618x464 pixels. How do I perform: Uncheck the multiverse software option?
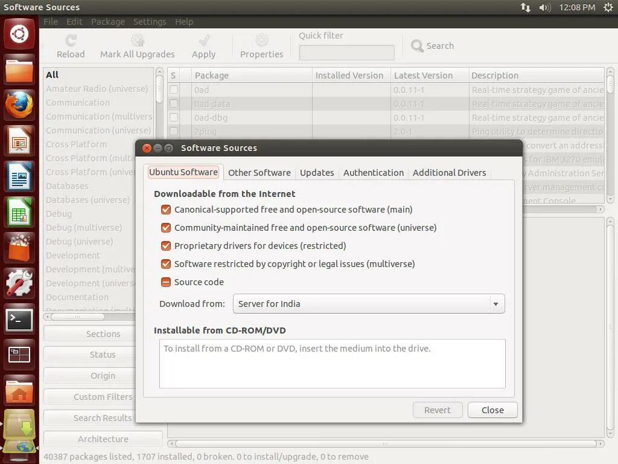(166, 264)
